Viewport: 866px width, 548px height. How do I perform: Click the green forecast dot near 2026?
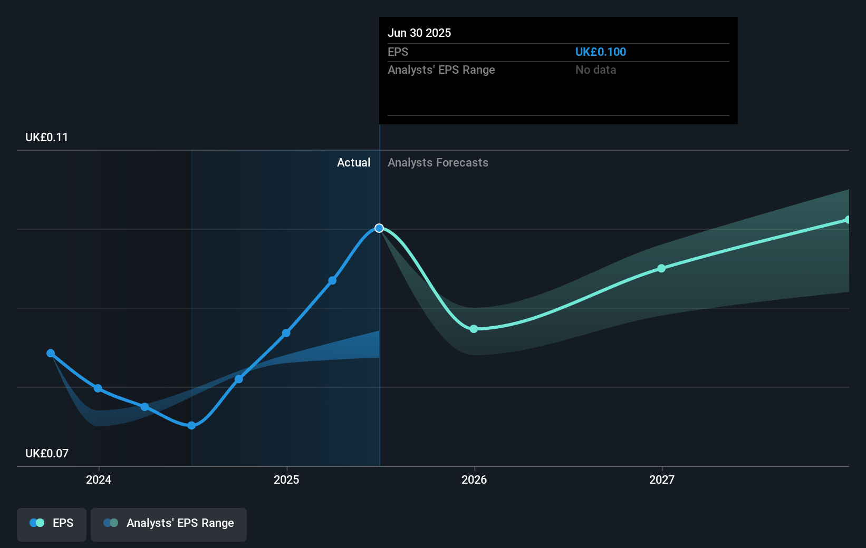[x=474, y=328]
